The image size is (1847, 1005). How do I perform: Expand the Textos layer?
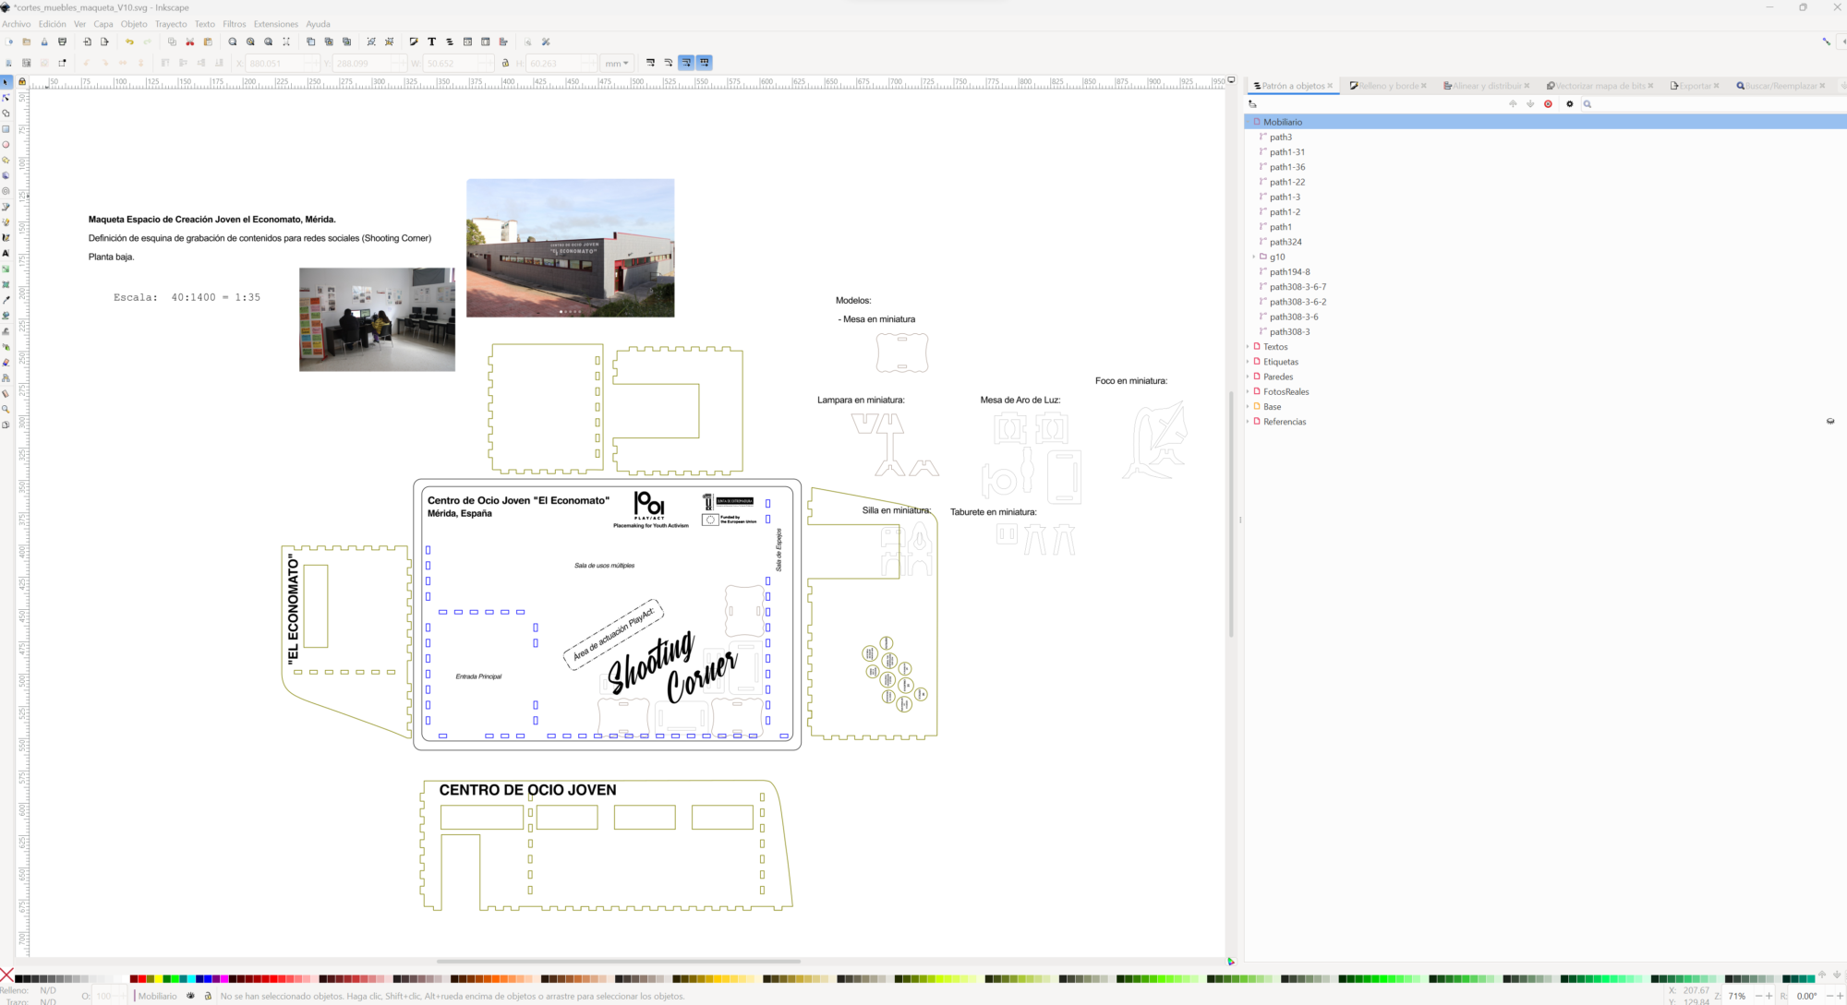(x=1248, y=347)
